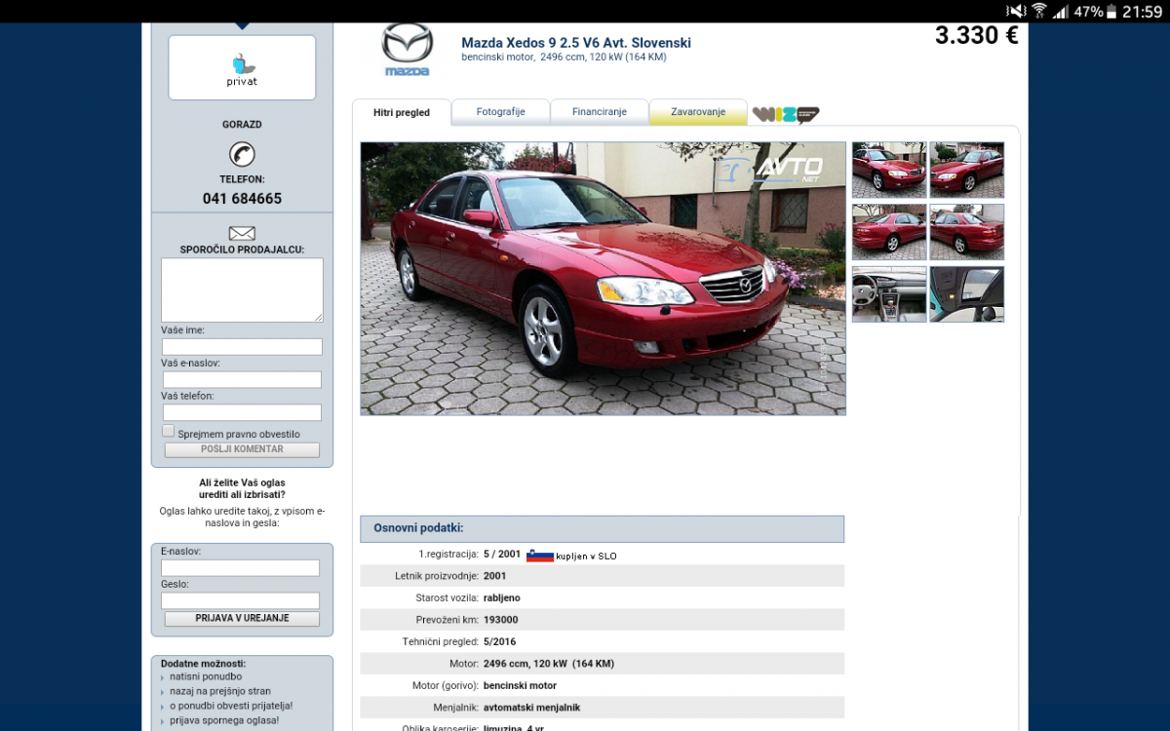
Task: Tap the telephone icon under GORAZD
Action: pos(242,154)
